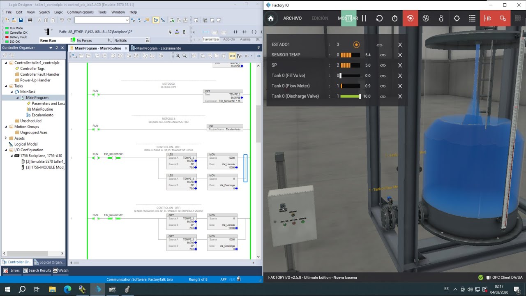Click the Fill Valve slider bar
Viewport: 526px width, 296px height.
350,76
